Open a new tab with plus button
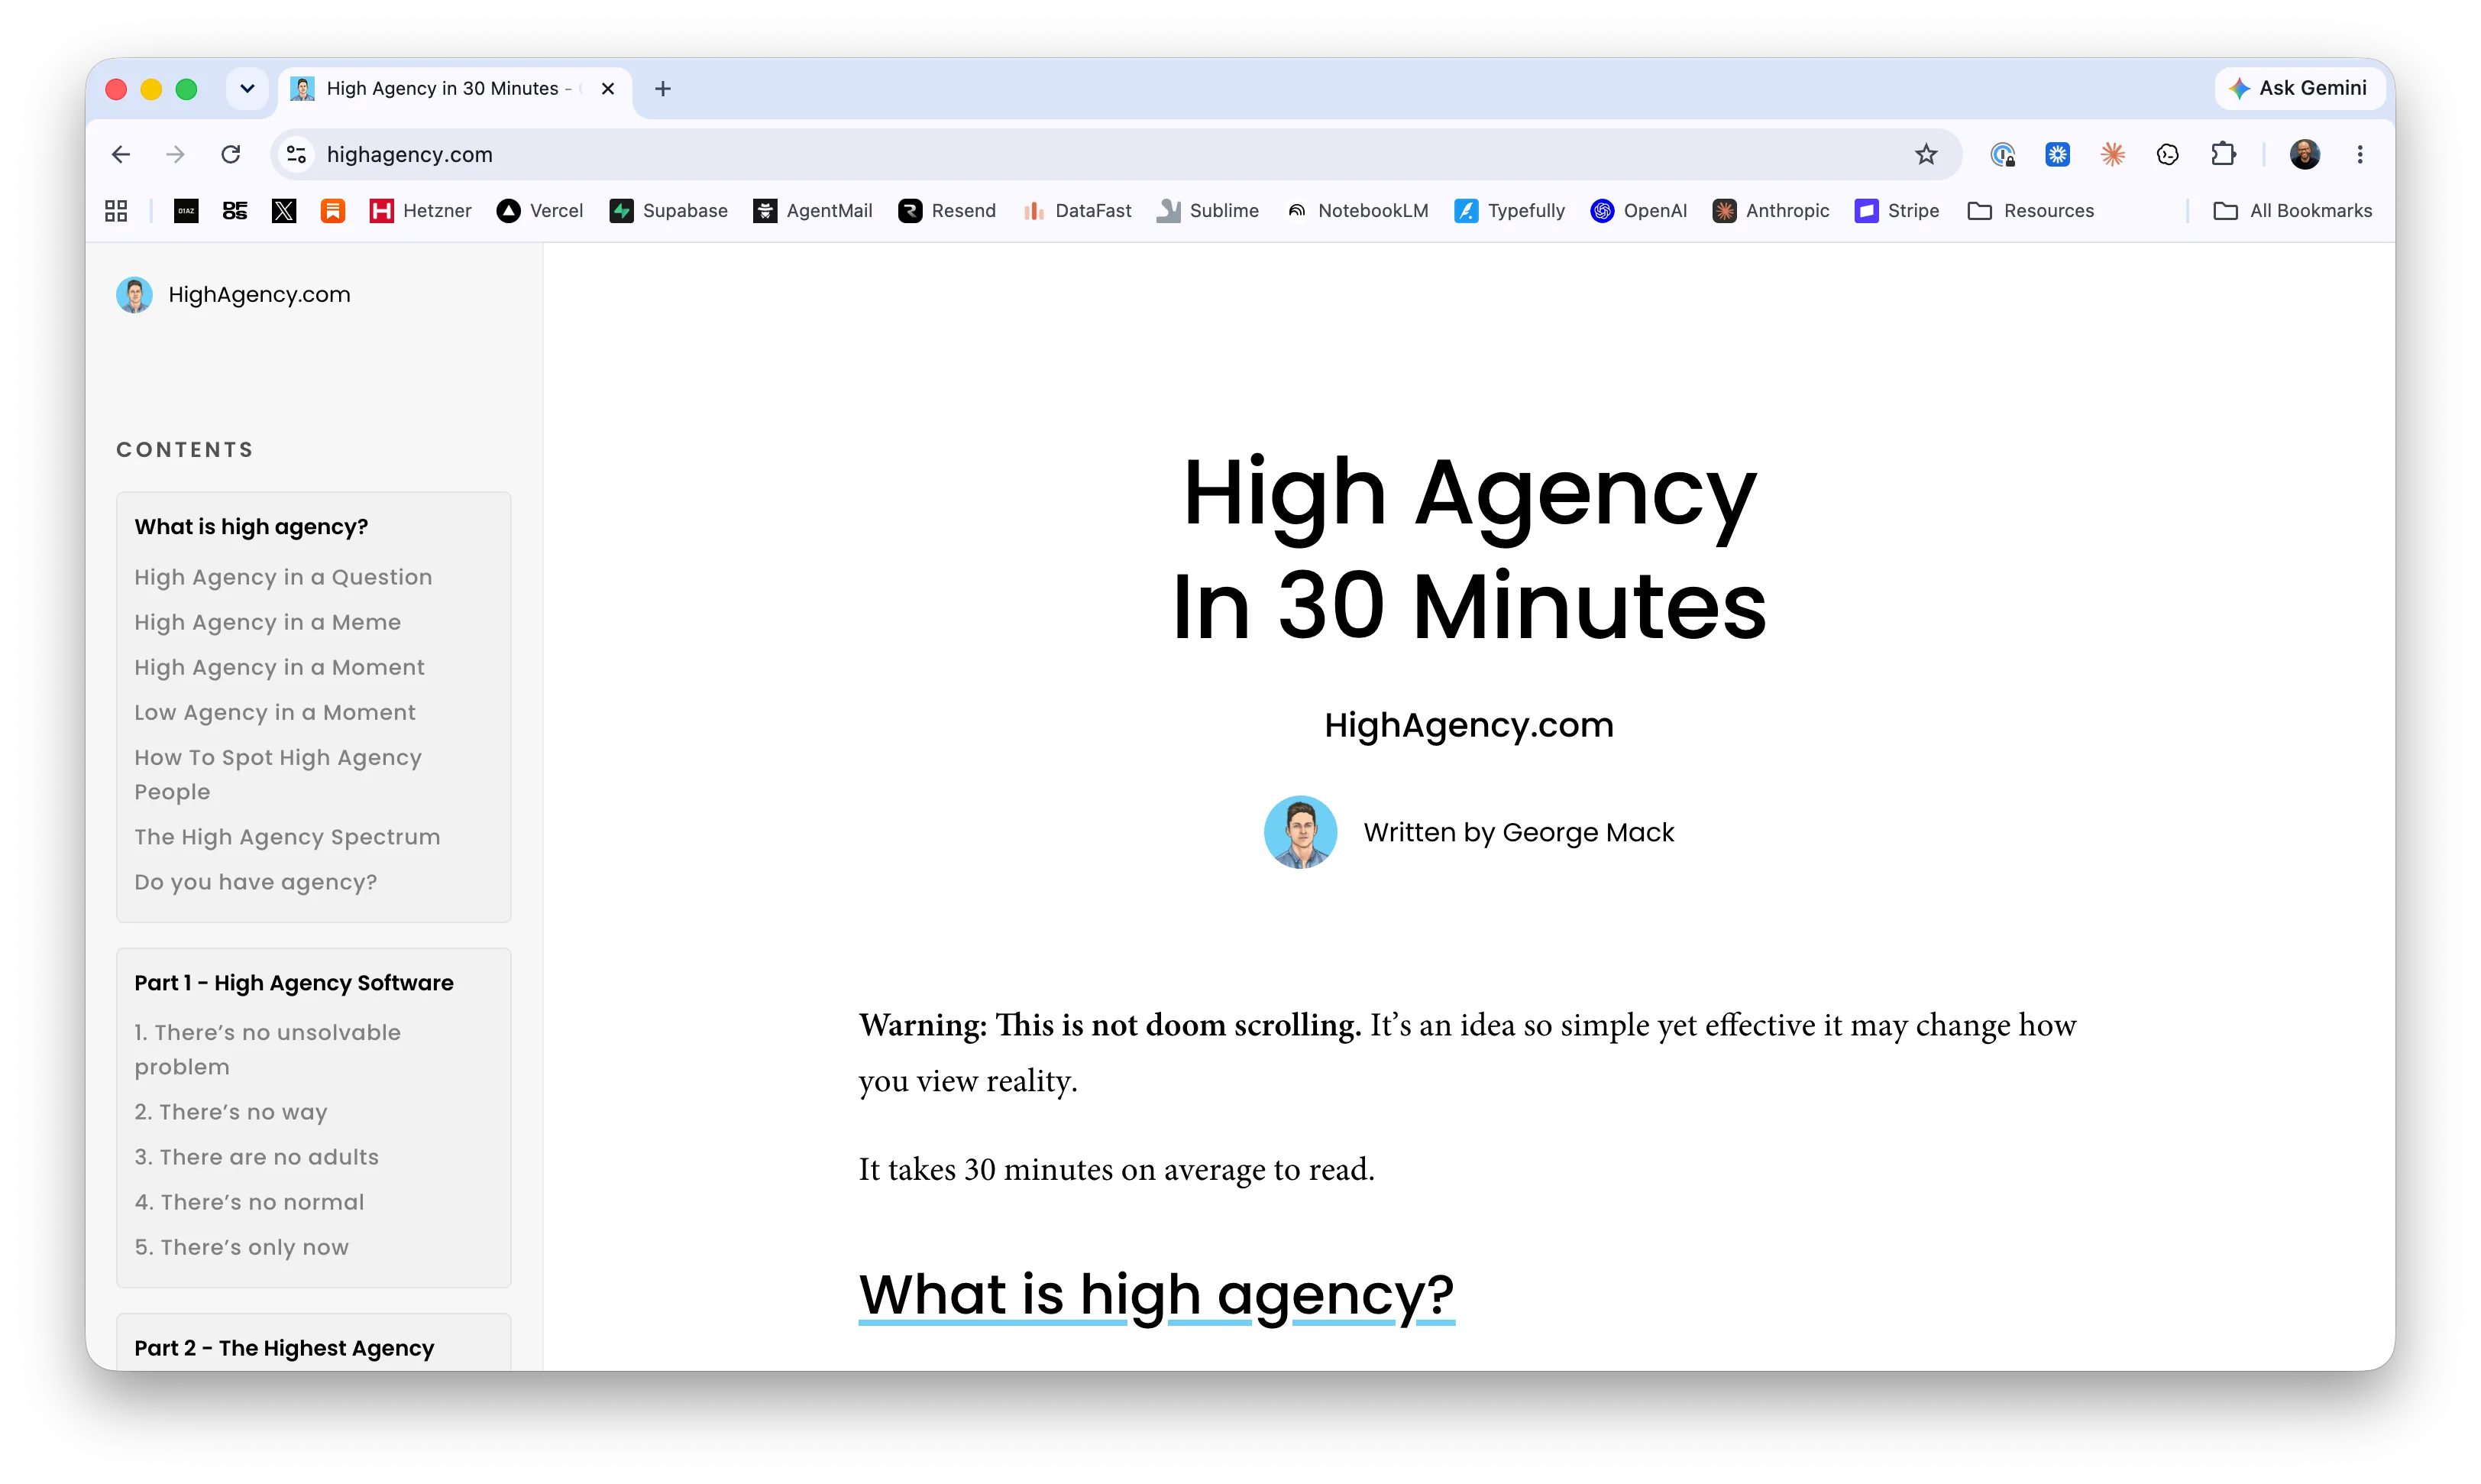The image size is (2481, 1484). 663,88
